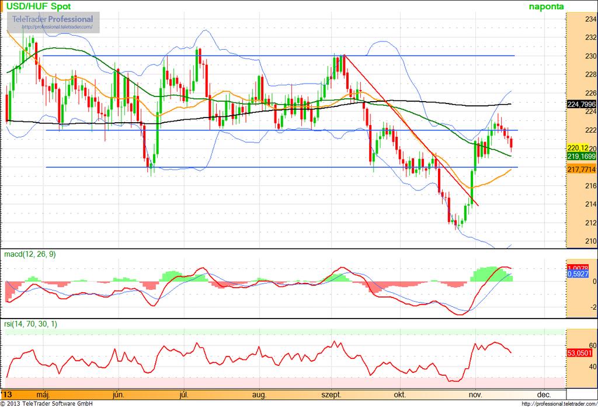
Task: Click the okt. month on time axis
Action: 399,395
